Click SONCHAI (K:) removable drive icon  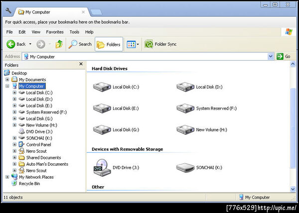coord(185,168)
